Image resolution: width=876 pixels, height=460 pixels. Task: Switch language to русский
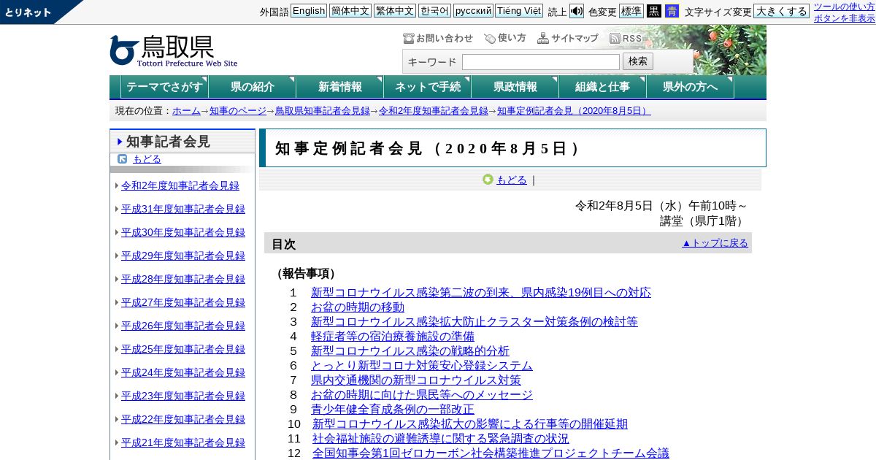(473, 11)
